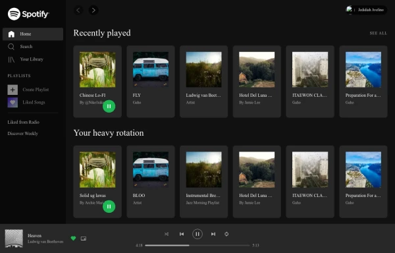
Task: Skip to the next track
Action: (x=213, y=234)
